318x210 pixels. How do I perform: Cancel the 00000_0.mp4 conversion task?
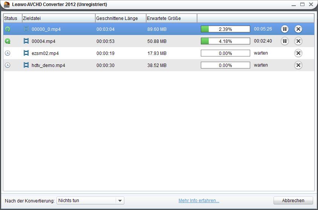298,29
